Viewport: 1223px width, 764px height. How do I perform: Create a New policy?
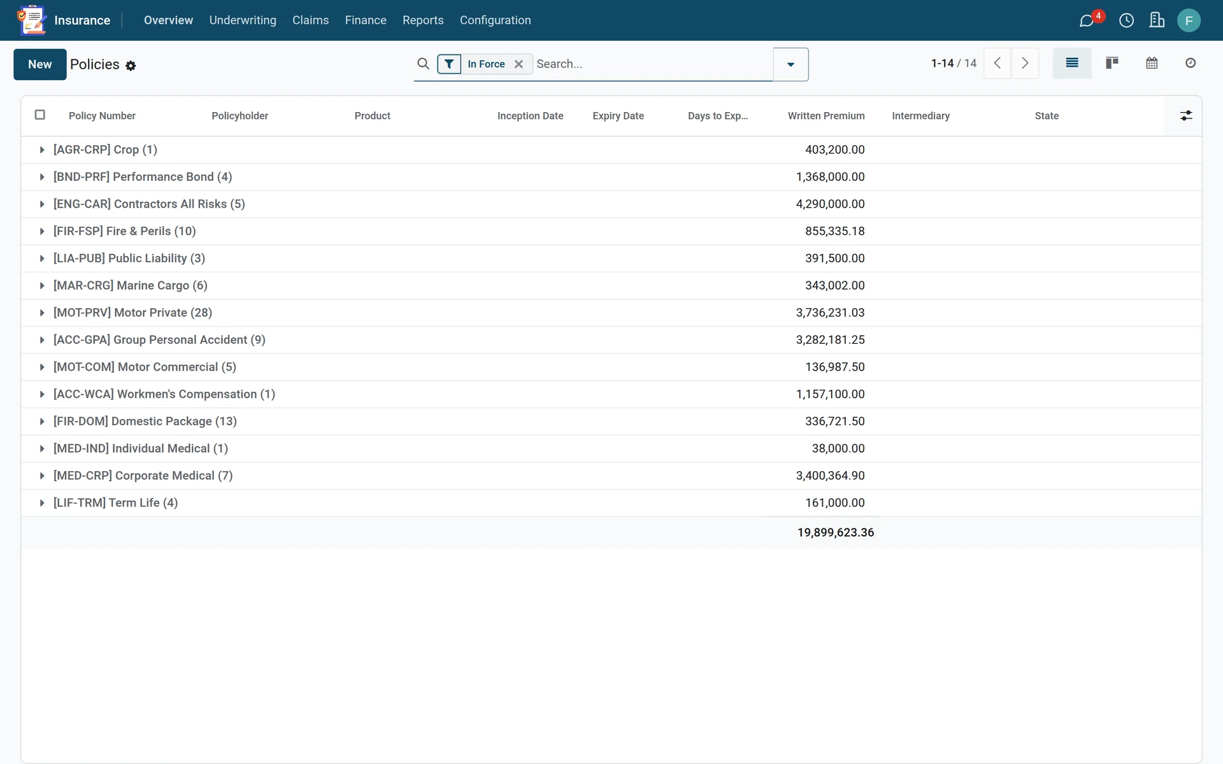(40, 64)
